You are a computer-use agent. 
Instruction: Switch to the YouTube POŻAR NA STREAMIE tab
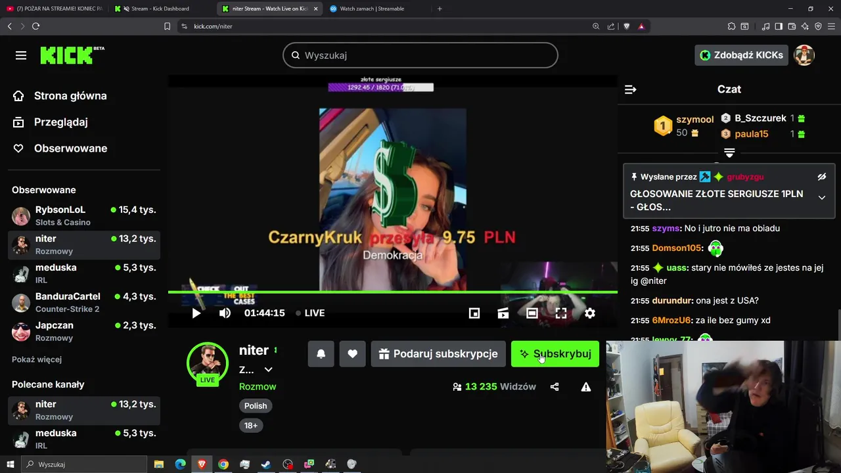coord(54,9)
